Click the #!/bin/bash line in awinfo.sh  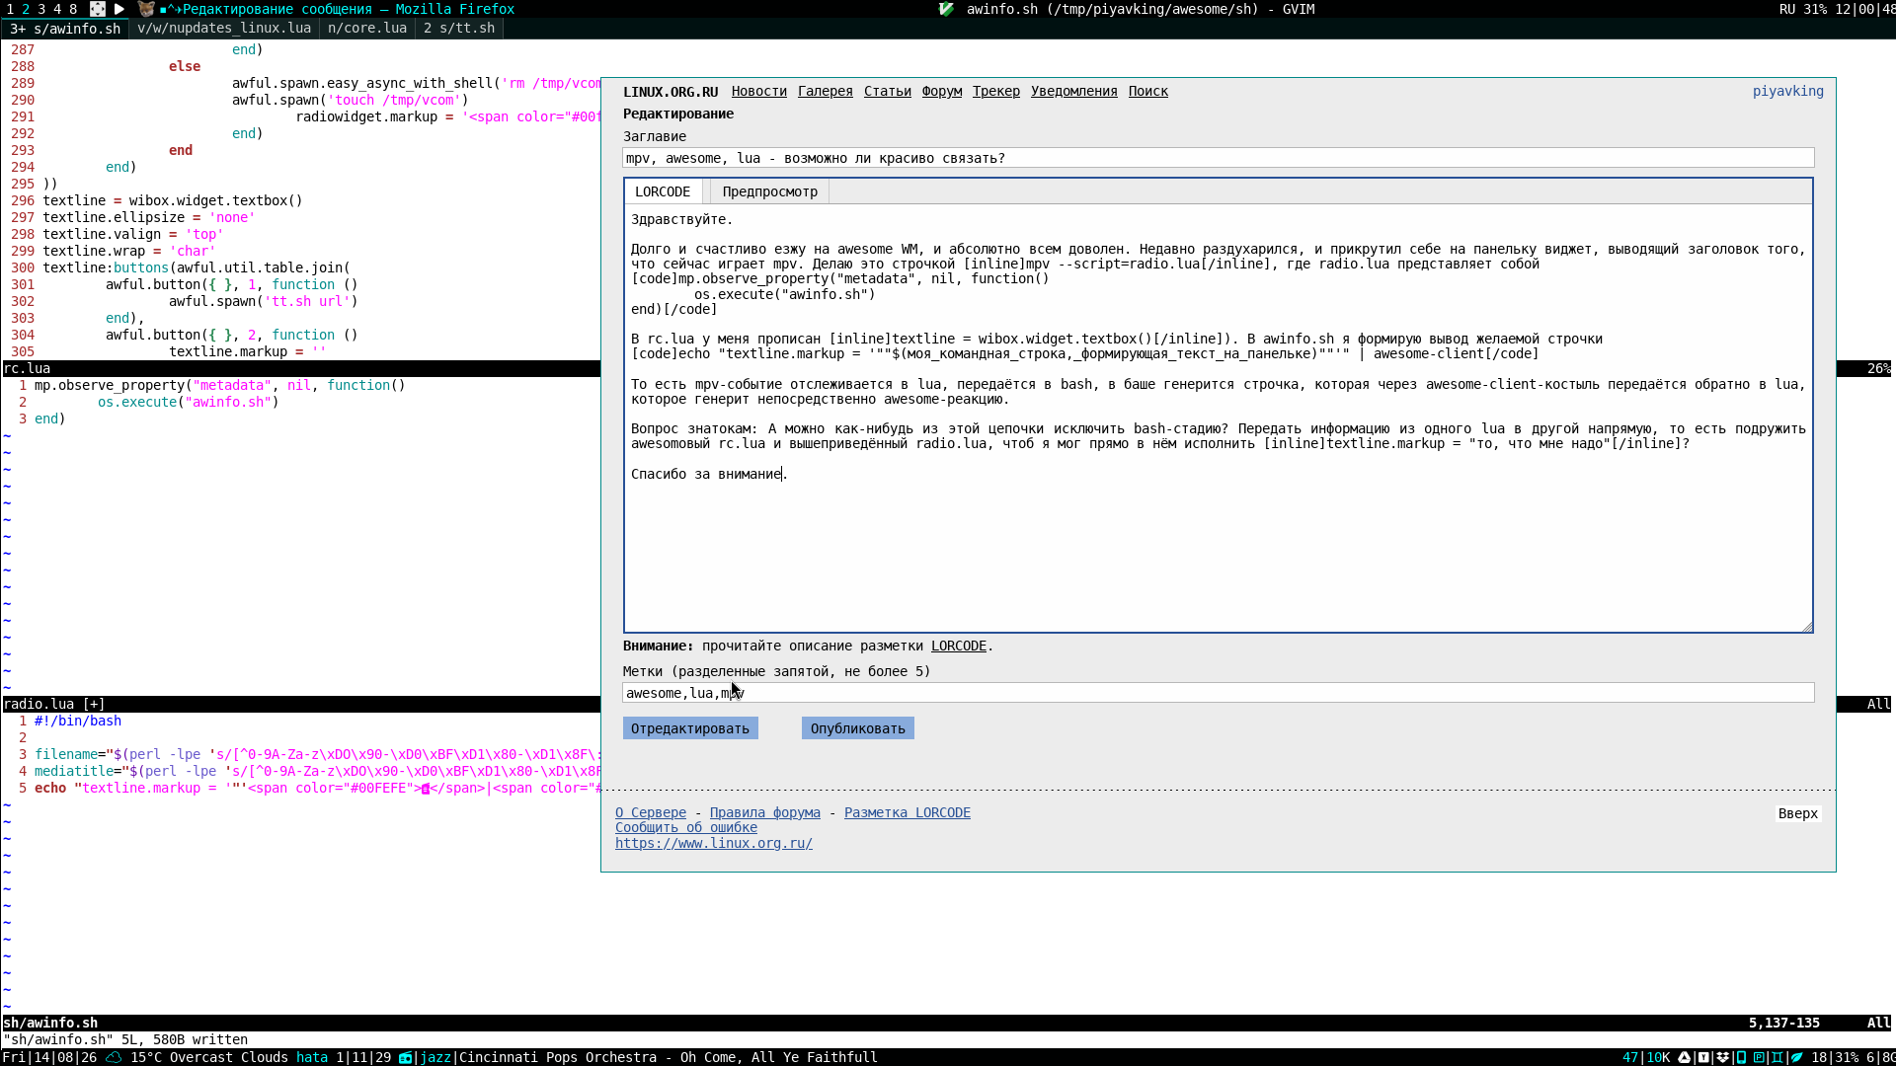click(78, 721)
